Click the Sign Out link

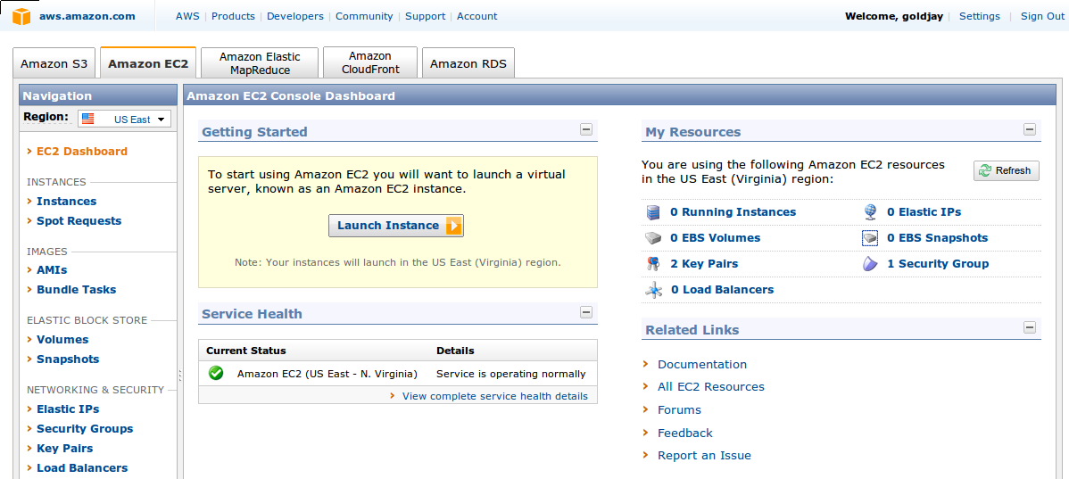point(1041,16)
